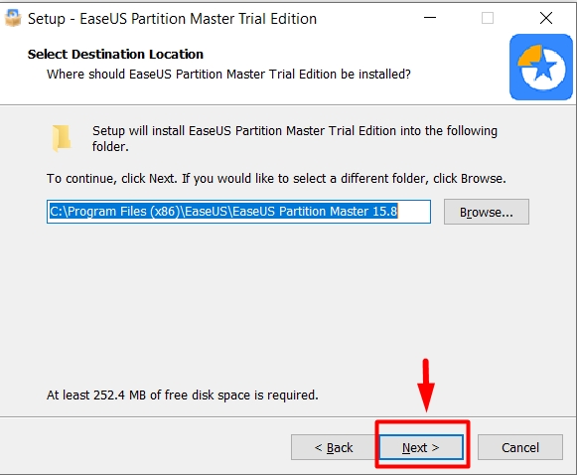This screenshot has height=475, width=577.
Task: Click the yellow folder icon
Action: coord(62,138)
